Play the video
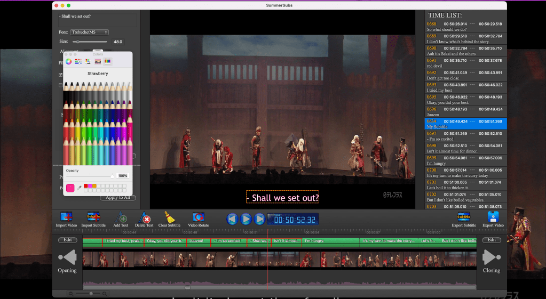Viewport: 546px width, 299px height. (246, 219)
